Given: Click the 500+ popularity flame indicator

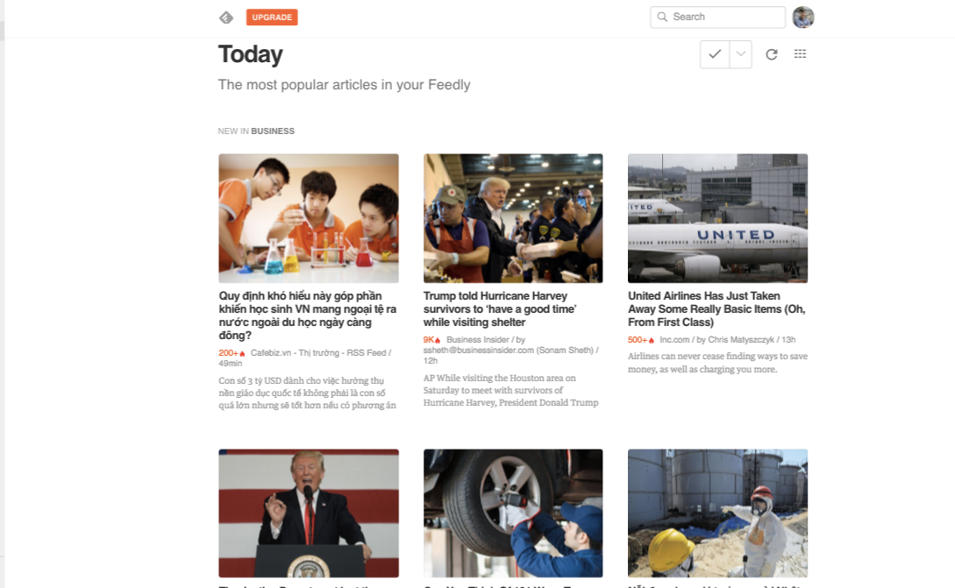Looking at the screenshot, I should pyautogui.click(x=641, y=340).
